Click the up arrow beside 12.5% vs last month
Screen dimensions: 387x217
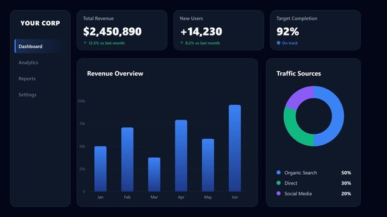click(85, 43)
